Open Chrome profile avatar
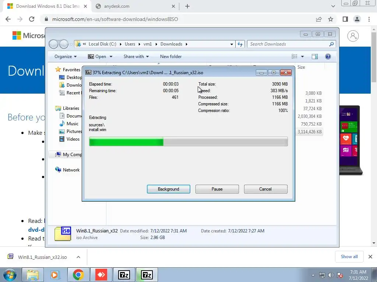The width and height of the screenshot is (377, 282). 357,19
